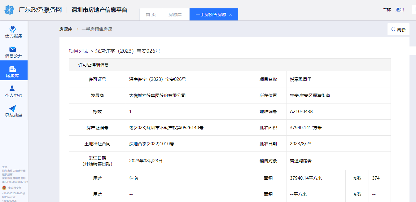Click the 刷新 refresh button
This screenshot has width=416, height=202.
click(398, 29)
